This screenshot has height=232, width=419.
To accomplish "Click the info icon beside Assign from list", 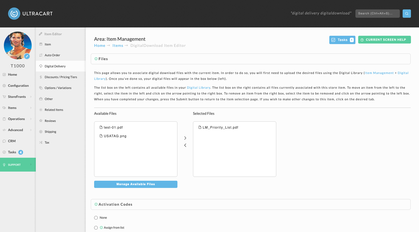I will click(101, 228).
